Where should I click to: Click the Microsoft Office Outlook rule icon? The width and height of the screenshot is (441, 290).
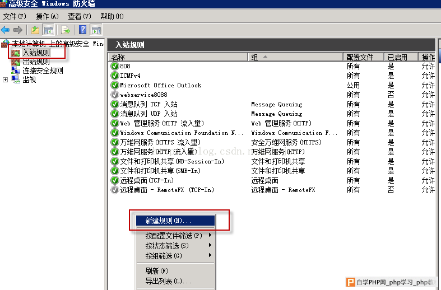click(115, 85)
